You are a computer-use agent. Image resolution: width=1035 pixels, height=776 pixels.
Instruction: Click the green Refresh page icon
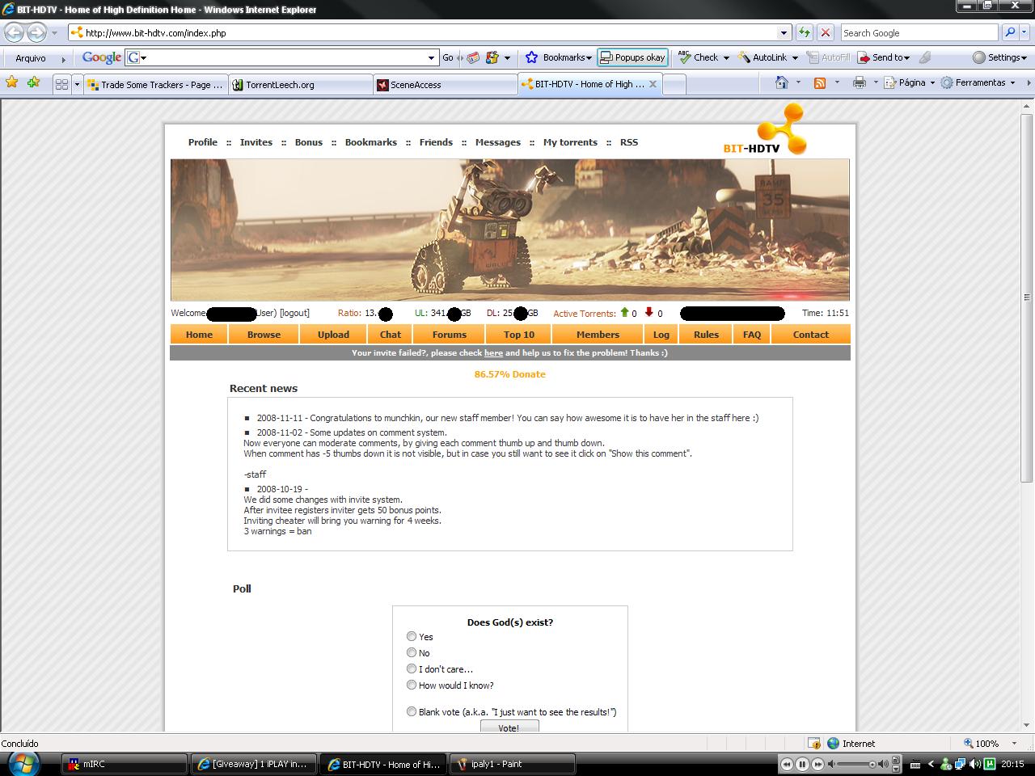[804, 33]
